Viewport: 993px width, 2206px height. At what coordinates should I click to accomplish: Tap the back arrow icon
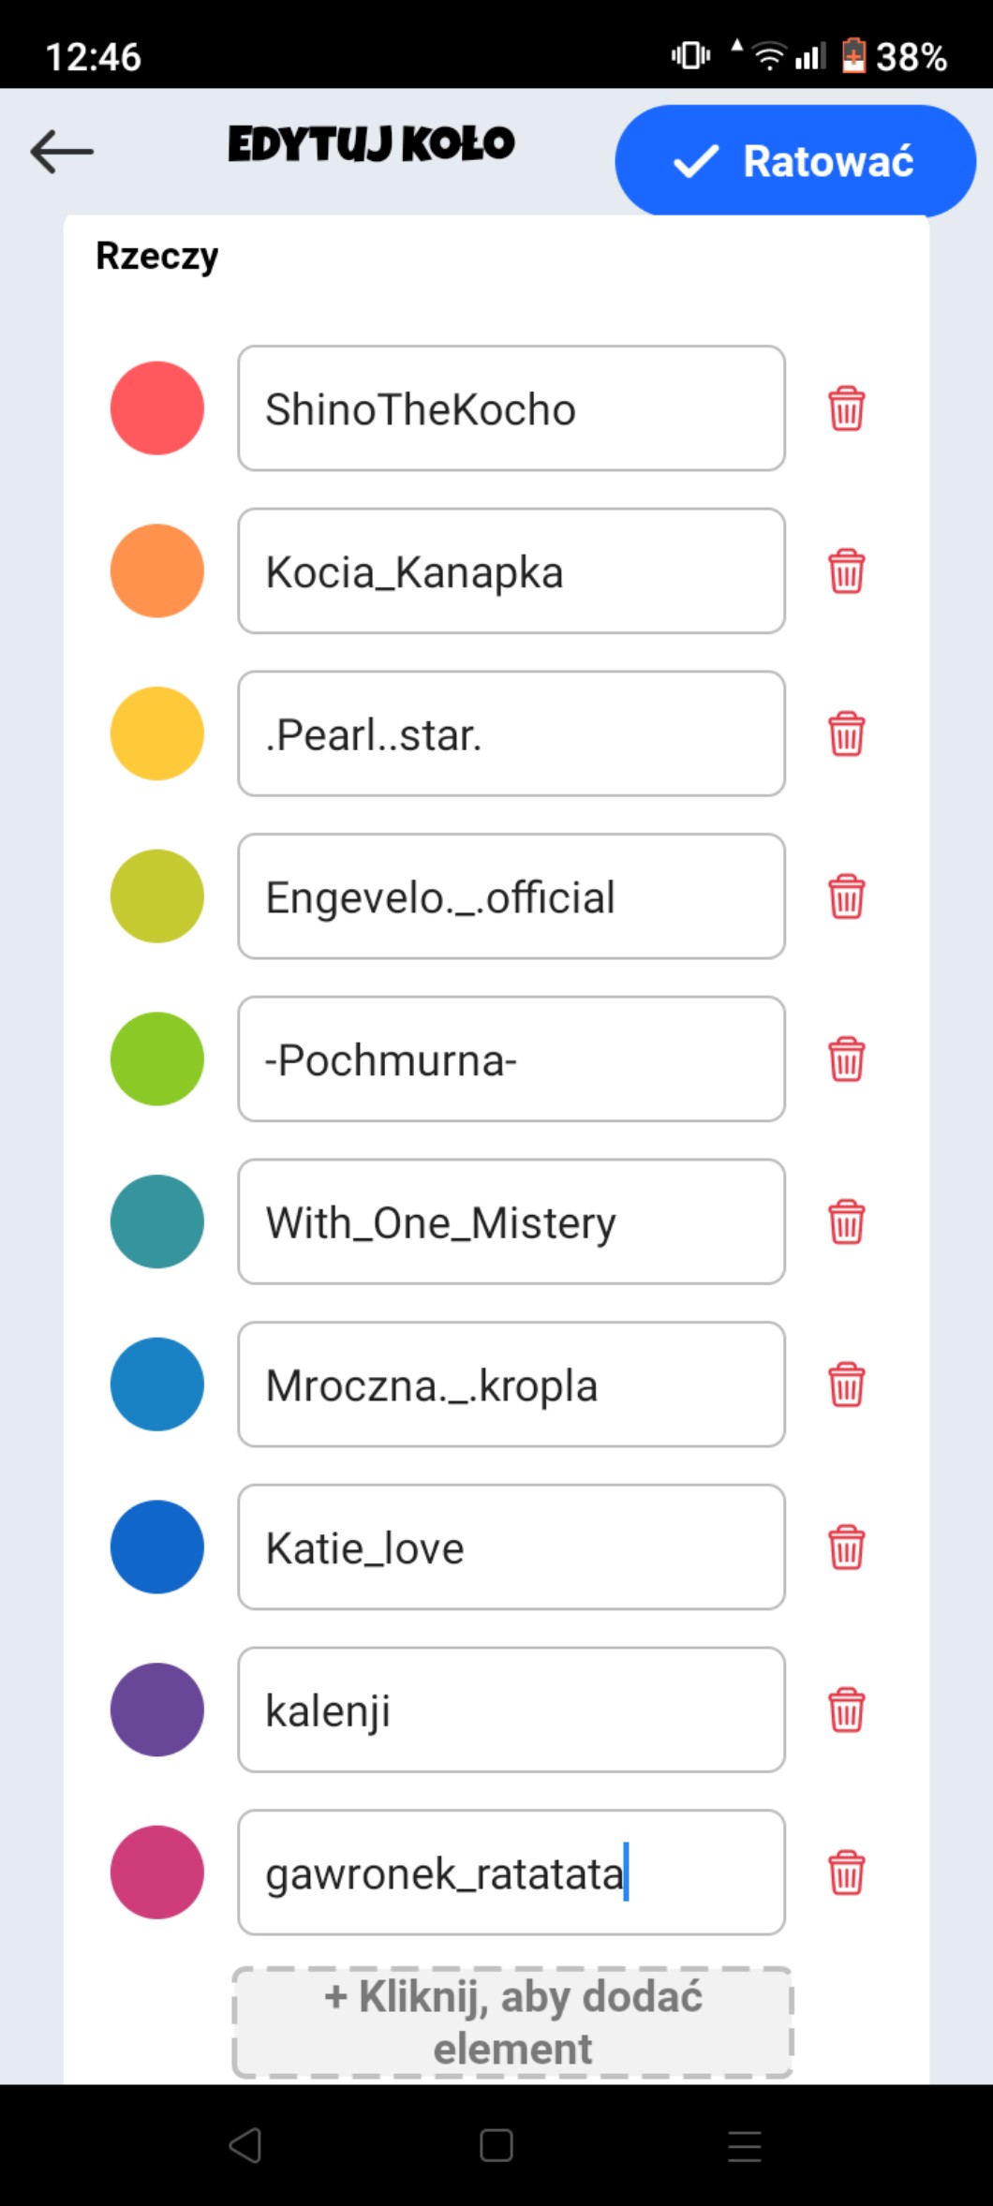[62, 151]
